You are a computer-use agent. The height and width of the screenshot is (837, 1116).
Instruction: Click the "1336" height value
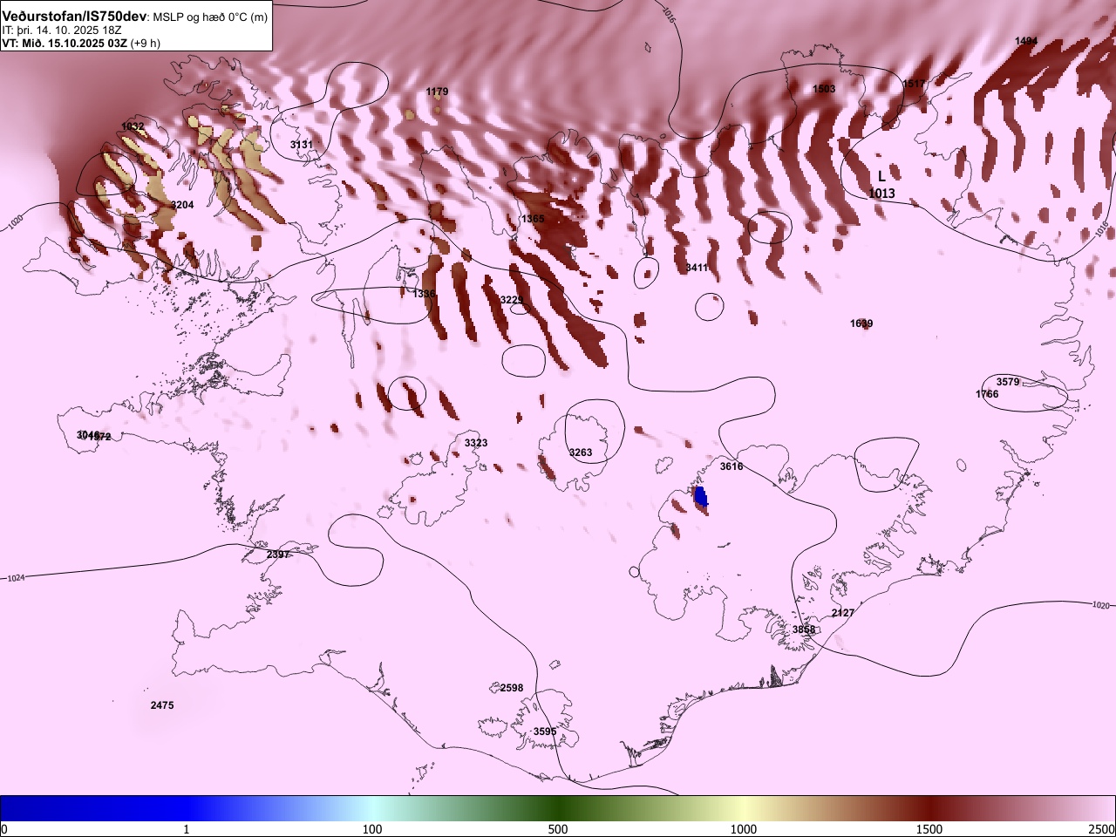424,294
